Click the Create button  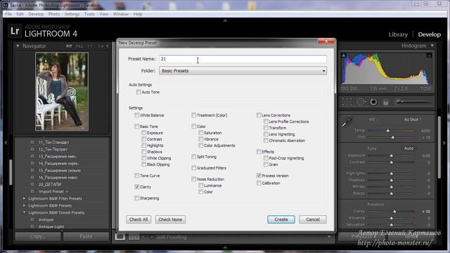click(281, 219)
